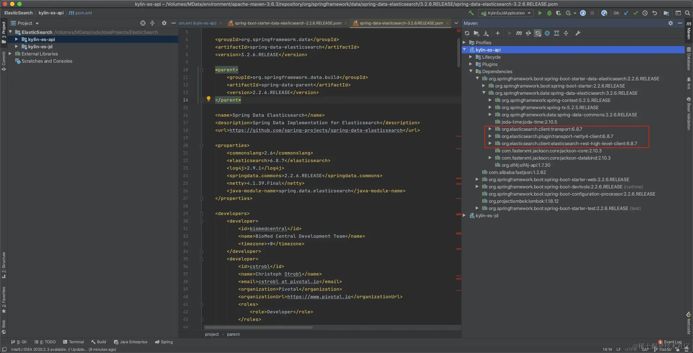
Task: Click the editor horizontal scrollbar
Action: [258, 327]
